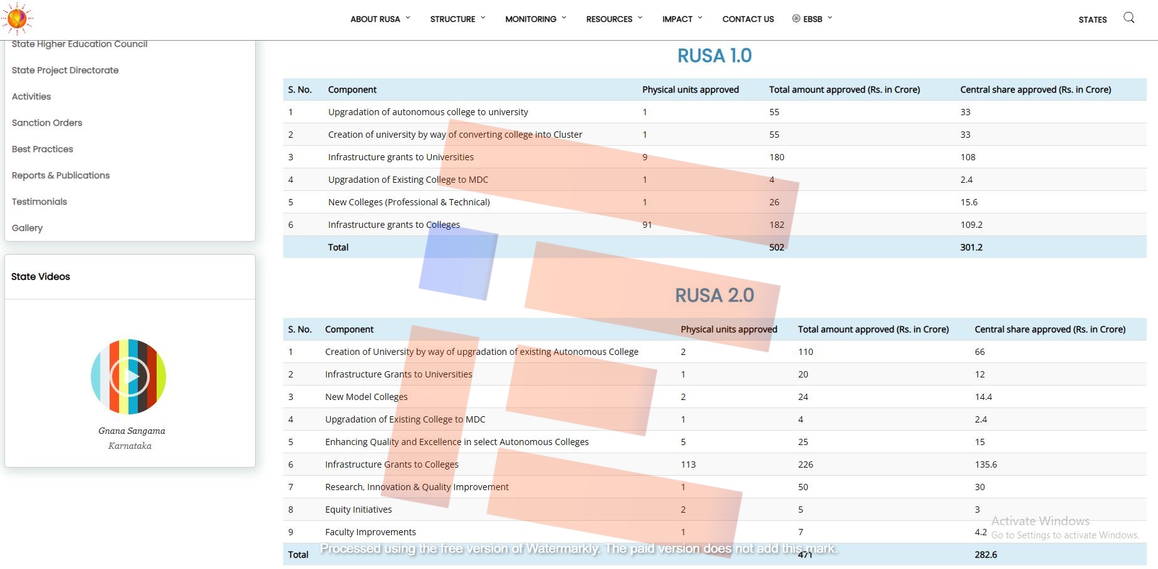The image size is (1158, 569).
Task: Open Best Practices sidebar item
Action: 43,149
